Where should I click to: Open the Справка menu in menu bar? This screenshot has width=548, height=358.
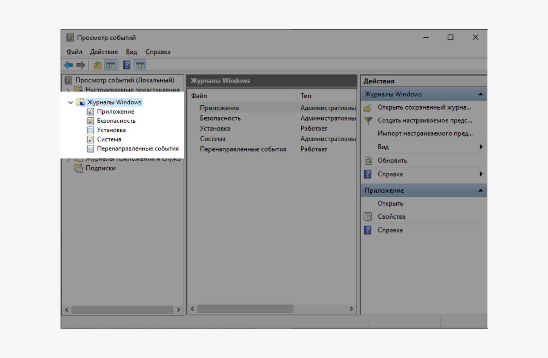tap(158, 52)
